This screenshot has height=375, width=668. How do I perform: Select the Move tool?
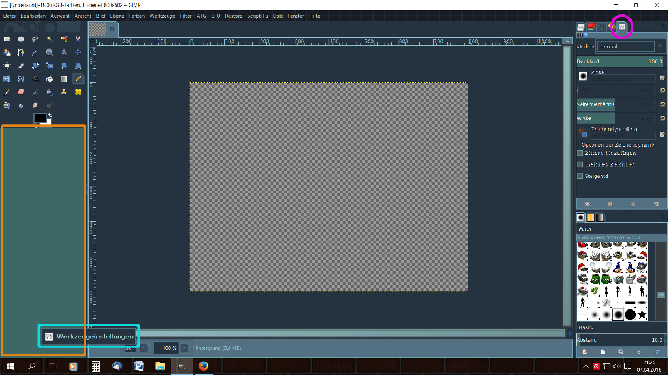(x=78, y=52)
